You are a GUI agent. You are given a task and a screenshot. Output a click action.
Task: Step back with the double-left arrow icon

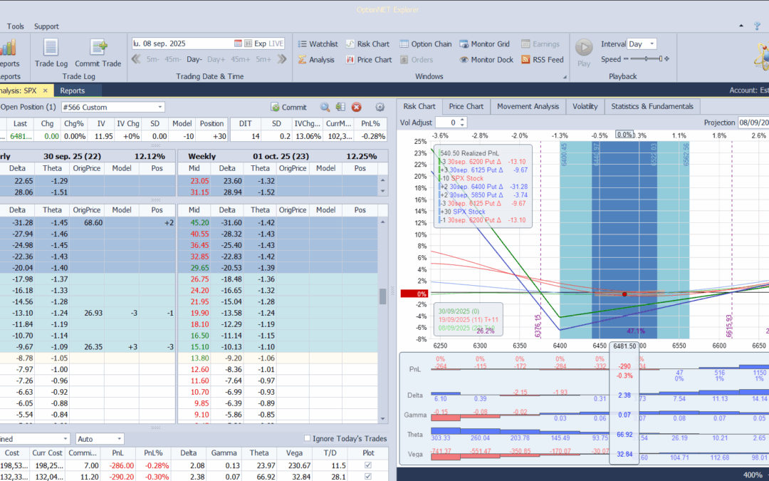[136, 59]
